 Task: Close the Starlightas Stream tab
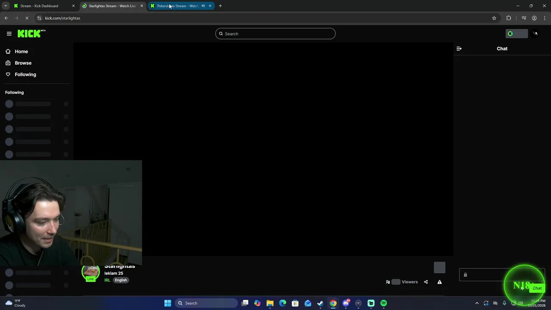[x=142, y=6]
